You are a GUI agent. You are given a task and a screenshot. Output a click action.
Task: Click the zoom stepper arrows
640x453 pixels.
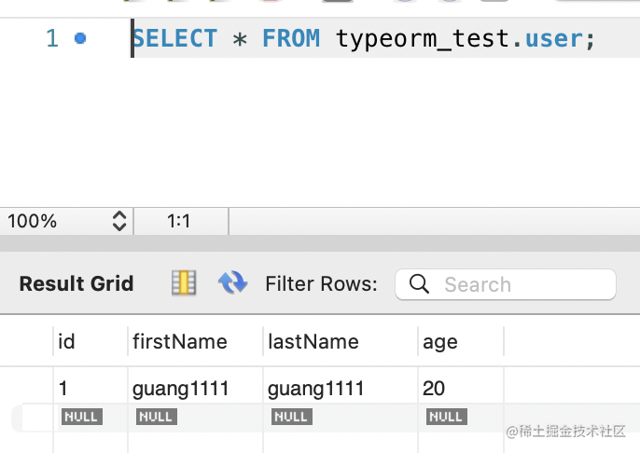click(118, 221)
